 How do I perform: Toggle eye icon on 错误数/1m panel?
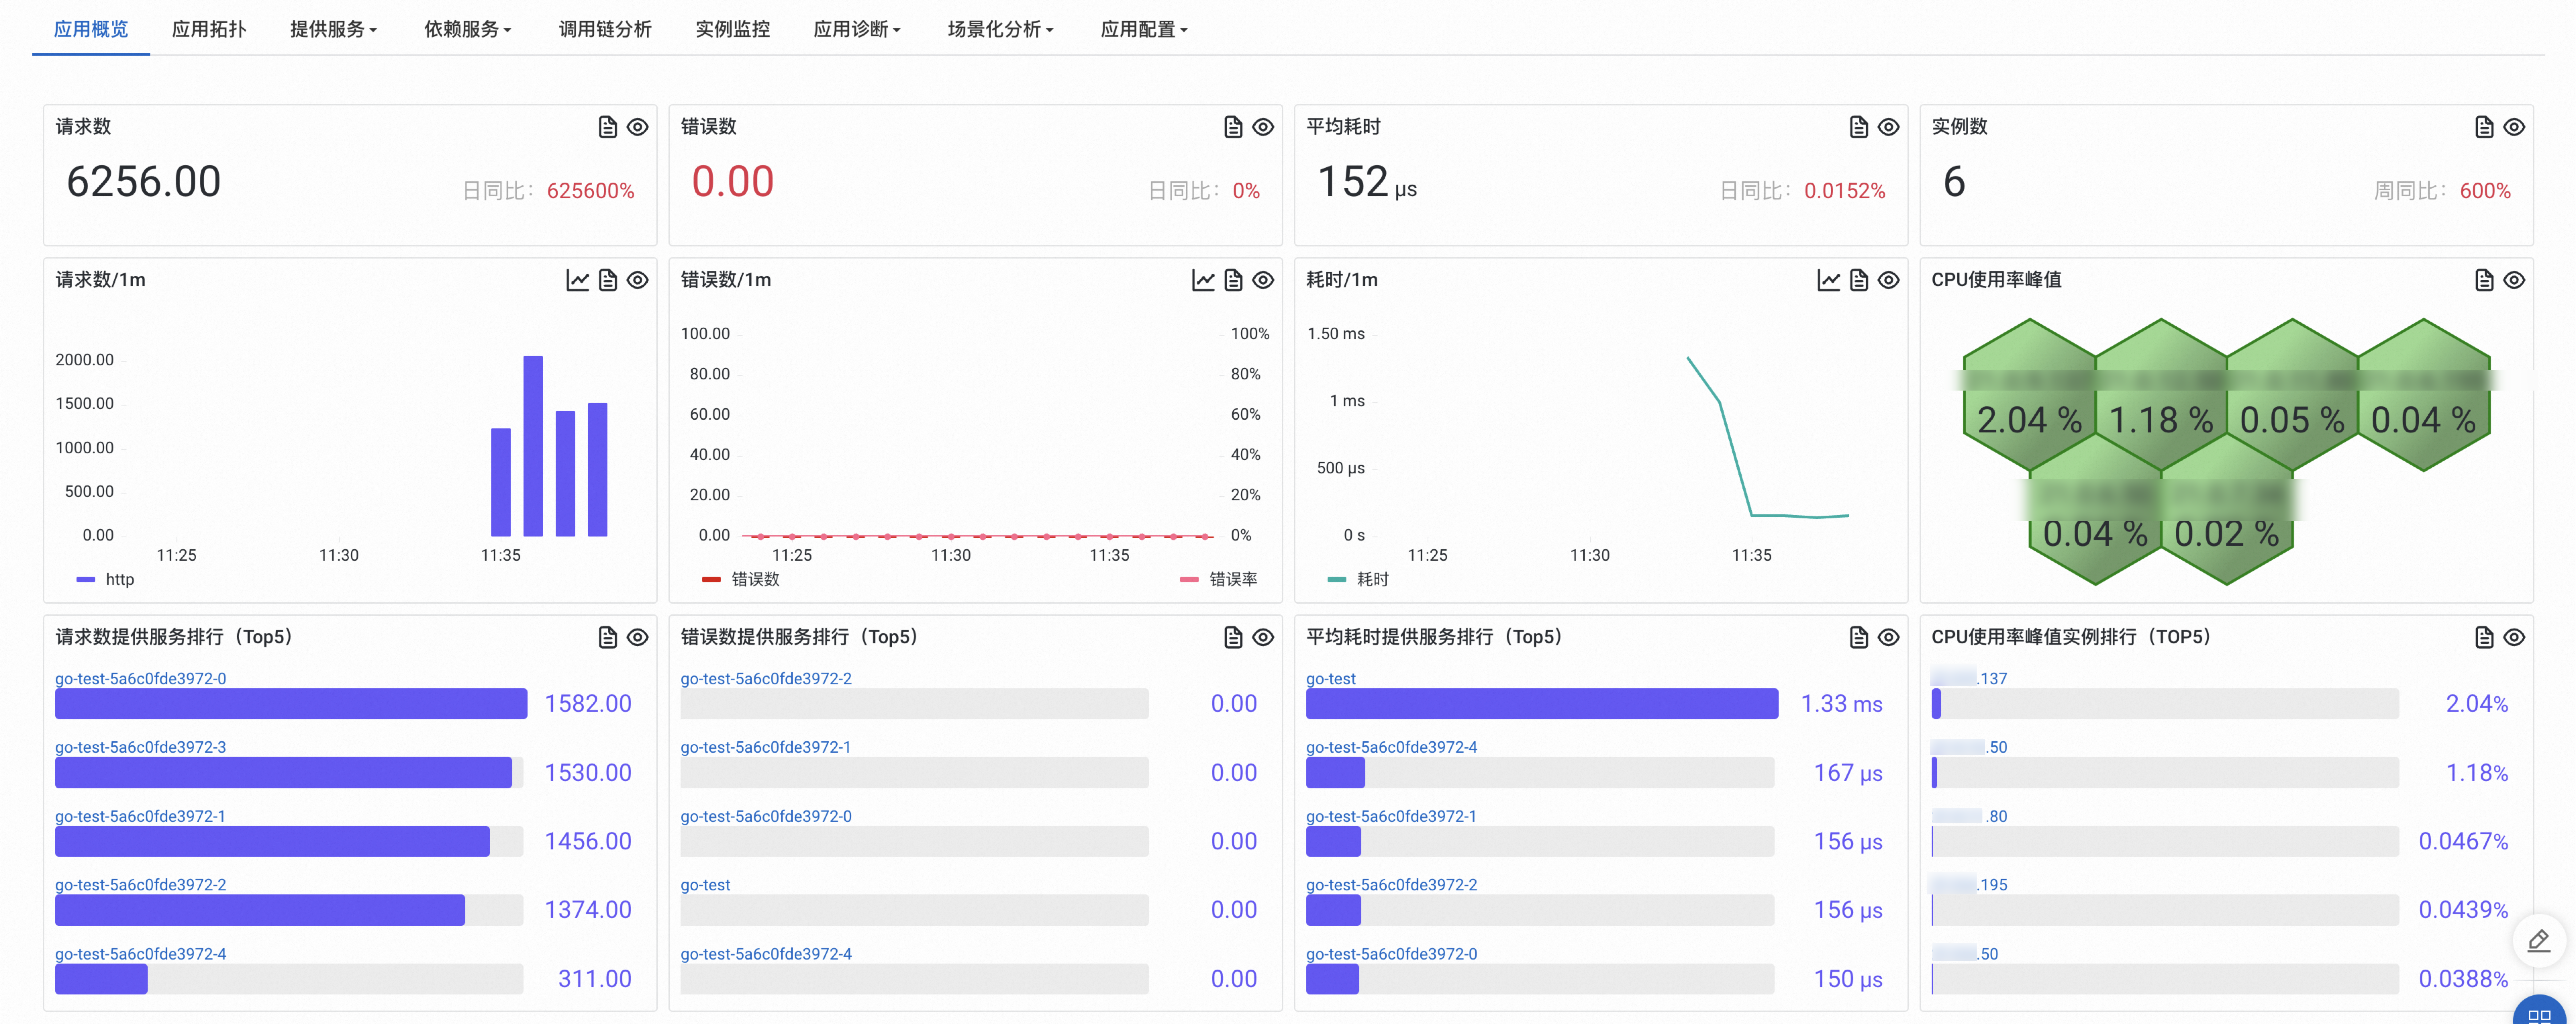click(1263, 280)
